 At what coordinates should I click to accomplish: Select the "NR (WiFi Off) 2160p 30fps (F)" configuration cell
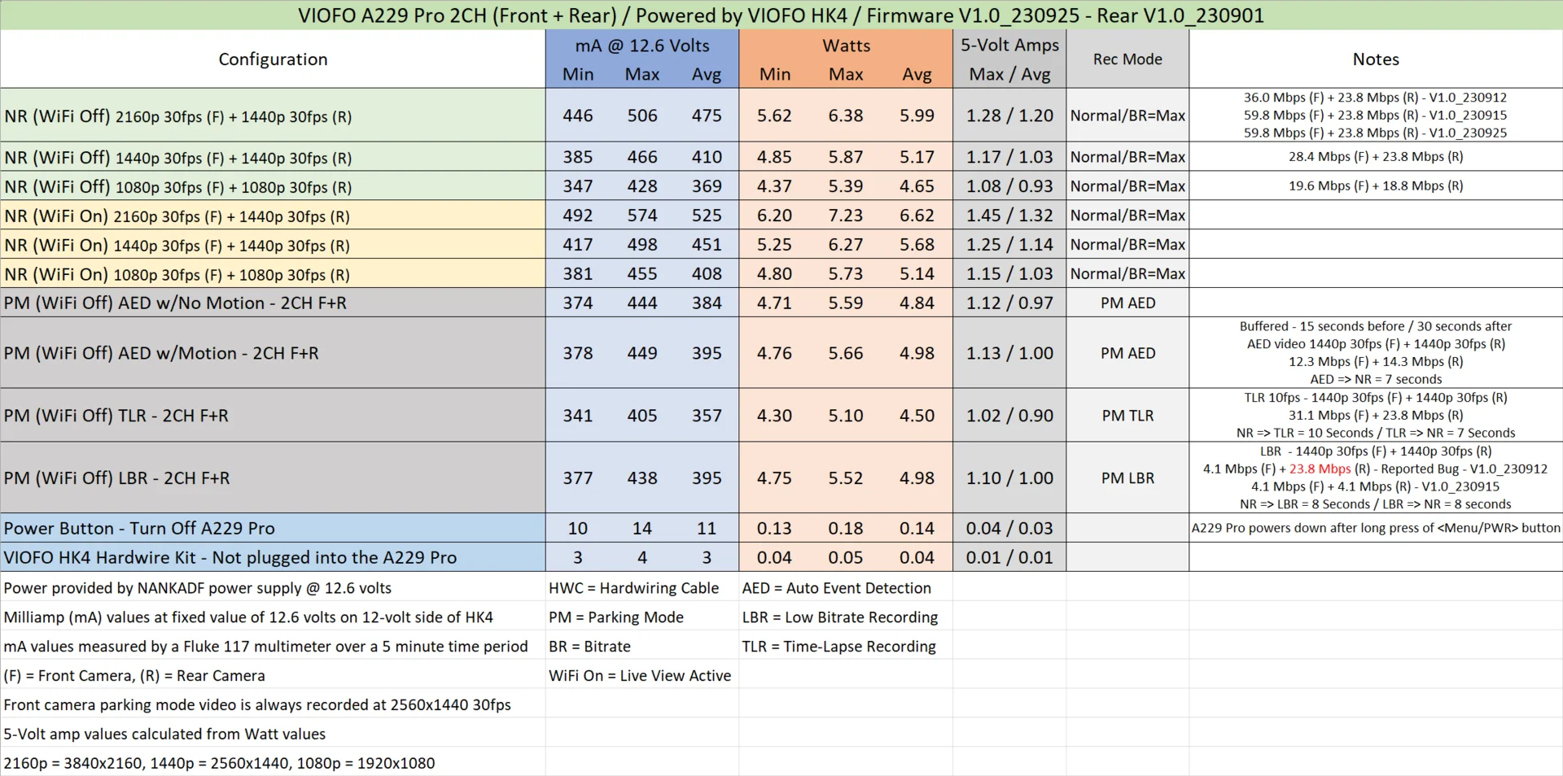point(273,116)
